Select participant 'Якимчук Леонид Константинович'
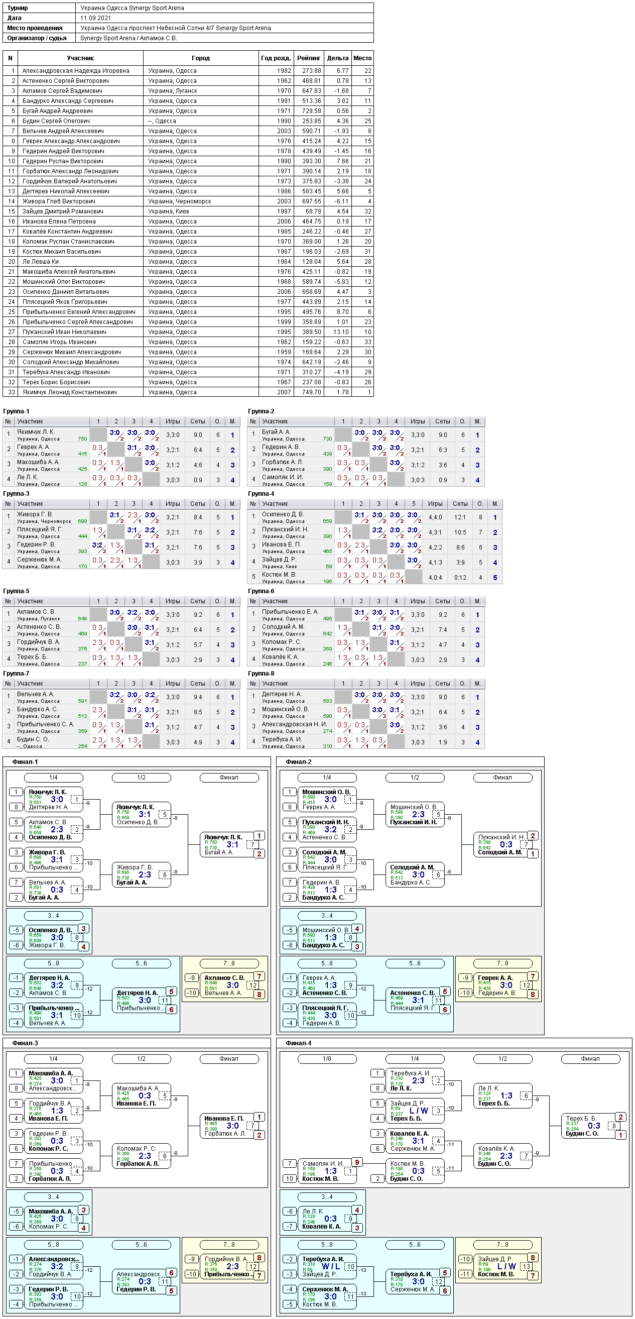This screenshot has height=1319, width=635. [x=70, y=392]
